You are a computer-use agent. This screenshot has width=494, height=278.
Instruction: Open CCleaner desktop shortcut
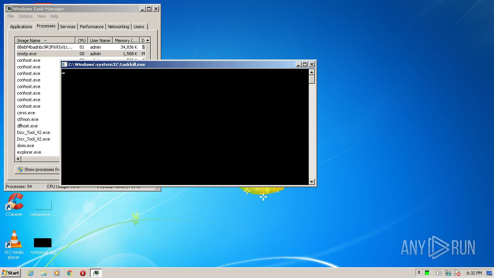[x=14, y=205]
